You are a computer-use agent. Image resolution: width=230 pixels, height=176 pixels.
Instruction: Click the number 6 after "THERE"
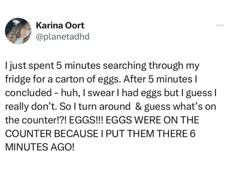(x=193, y=133)
